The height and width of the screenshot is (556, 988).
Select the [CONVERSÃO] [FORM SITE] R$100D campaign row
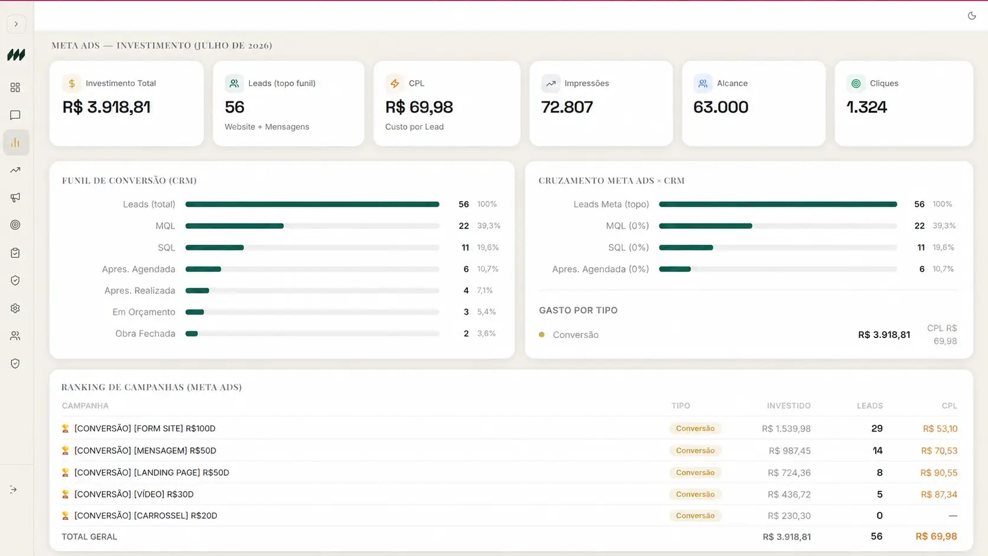[509, 428]
